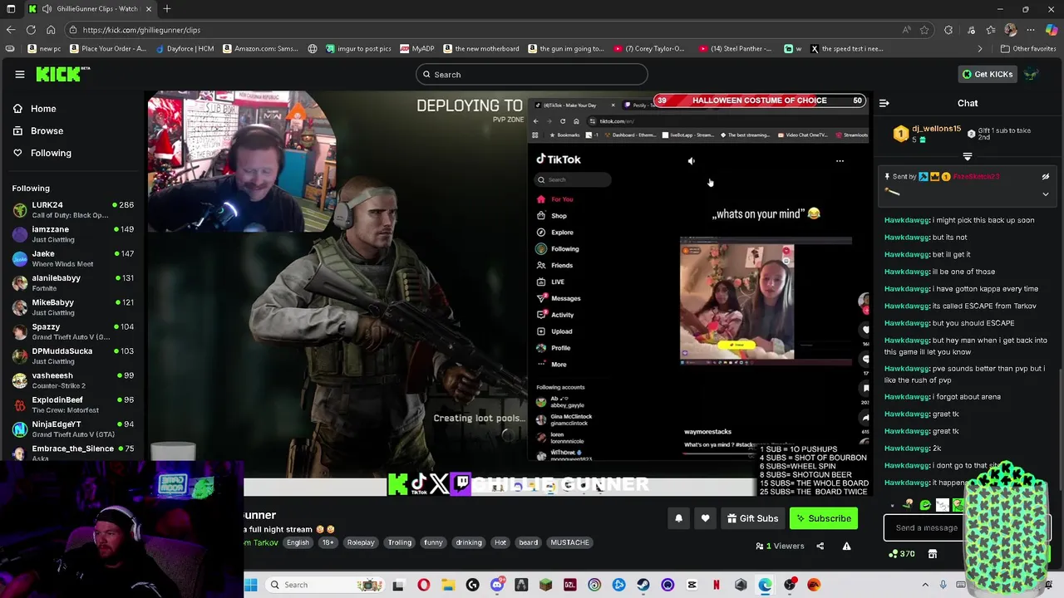Select ExplodinBeef in the Following list
Screen dimensions: 1064x598
point(73,404)
